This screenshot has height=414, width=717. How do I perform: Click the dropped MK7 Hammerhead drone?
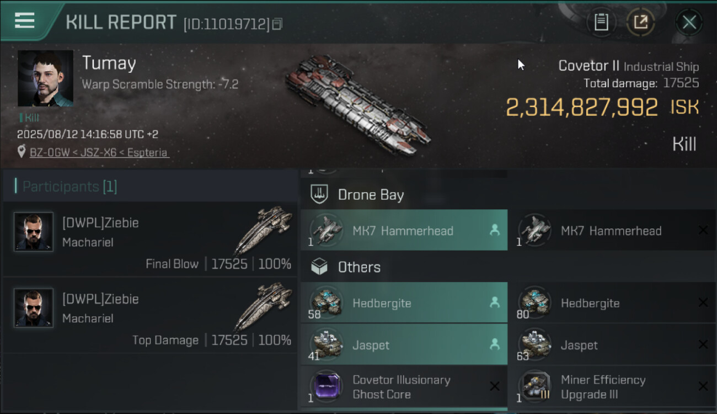click(404, 231)
